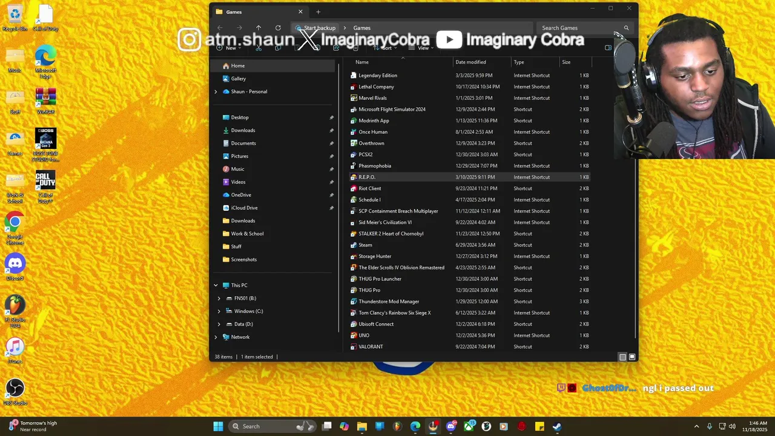
Task: Close the Games tab
Action: [x=300, y=12]
